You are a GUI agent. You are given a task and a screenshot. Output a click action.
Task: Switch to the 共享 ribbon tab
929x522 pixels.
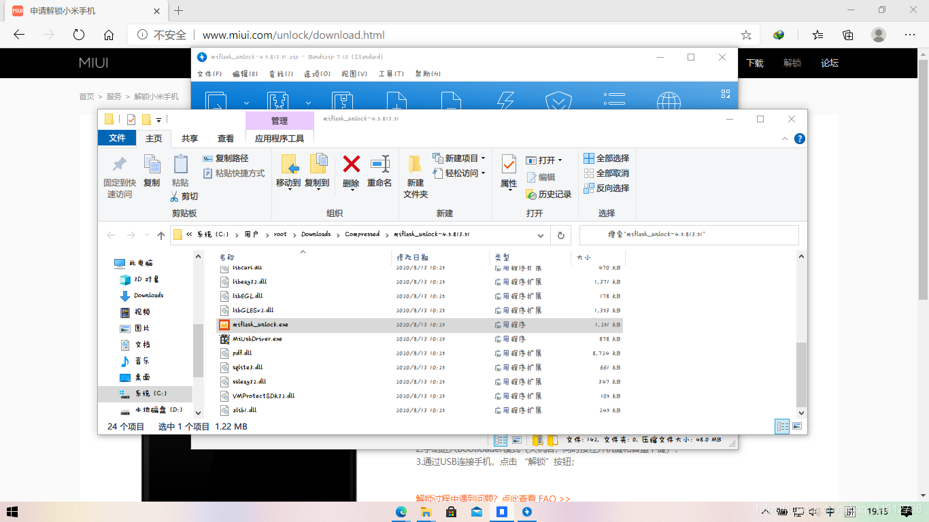pyautogui.click(x=190, y=138)
